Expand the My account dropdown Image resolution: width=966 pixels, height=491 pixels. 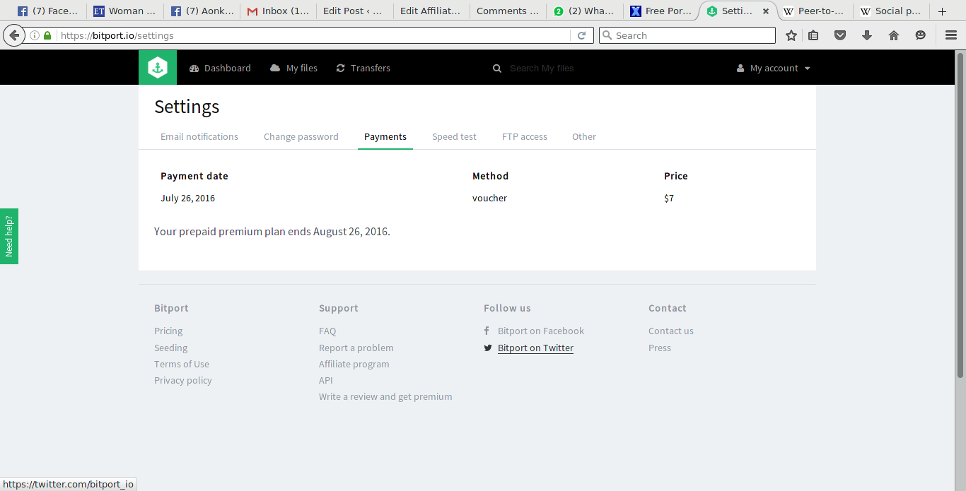[x=773, y=68]
